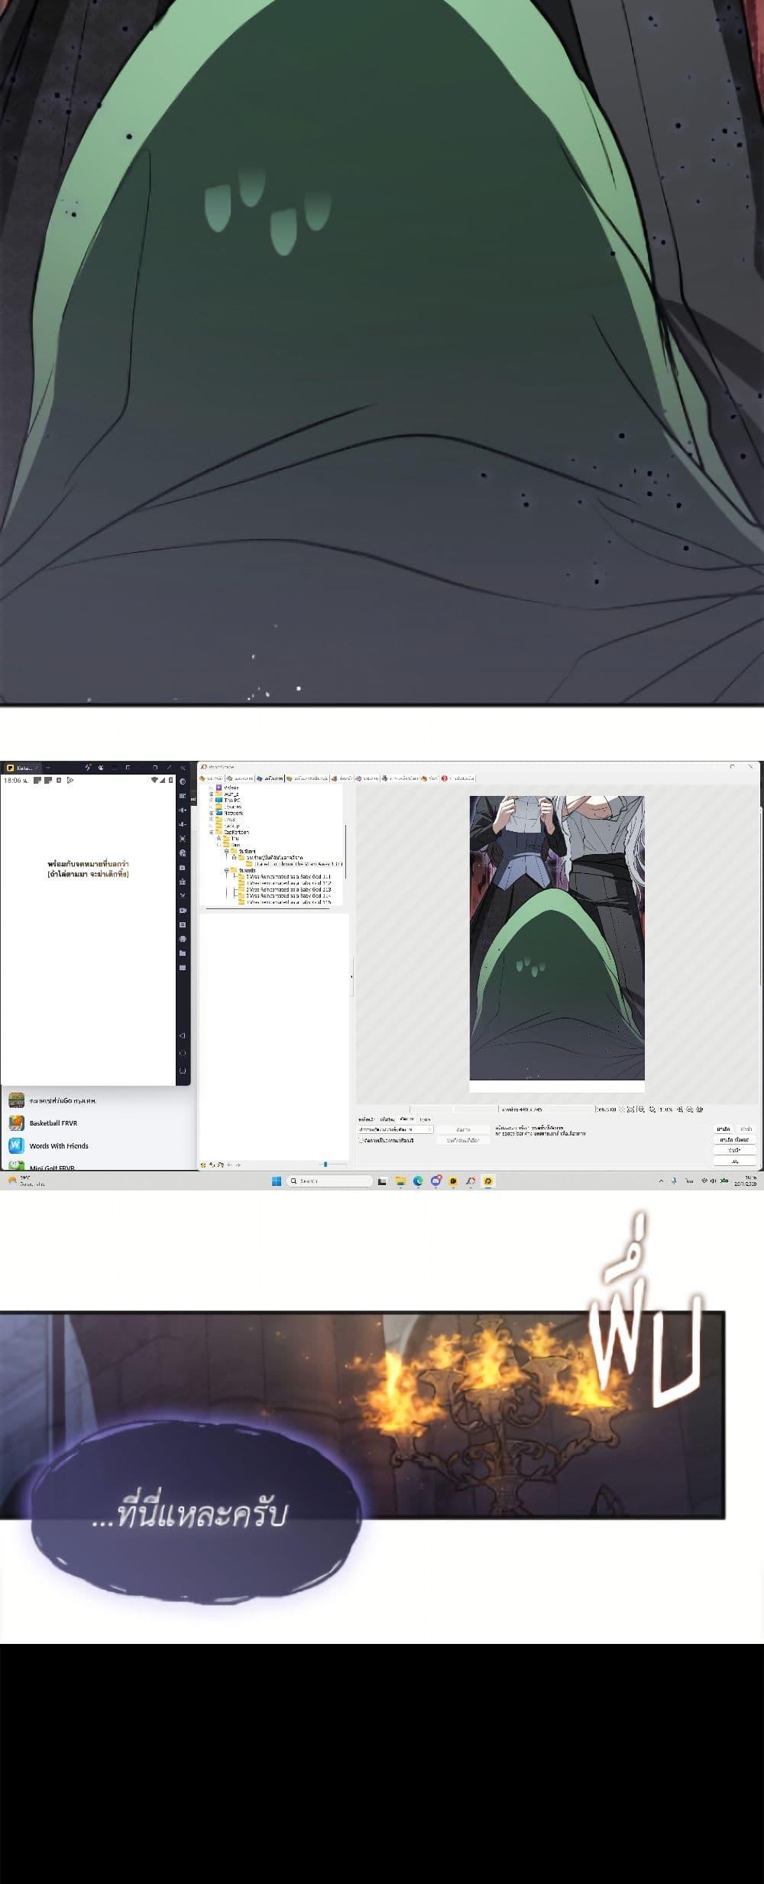Adjust the thumbnail size slider

325,1164
